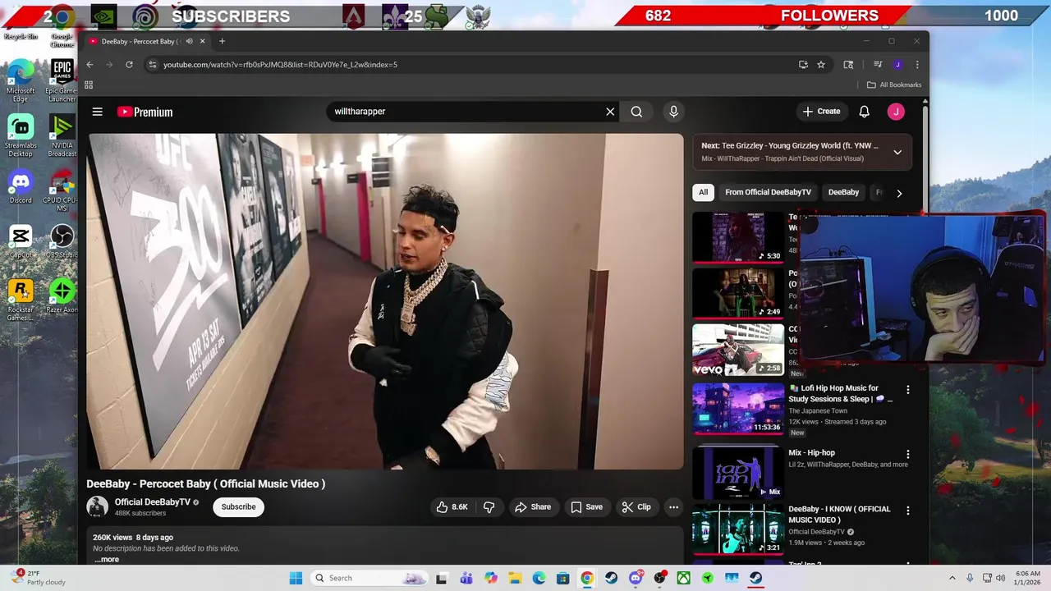Screen dimensions: 1051x591
Task: Subscribe to Official DeeBabyTV
Action: point(238,507)
